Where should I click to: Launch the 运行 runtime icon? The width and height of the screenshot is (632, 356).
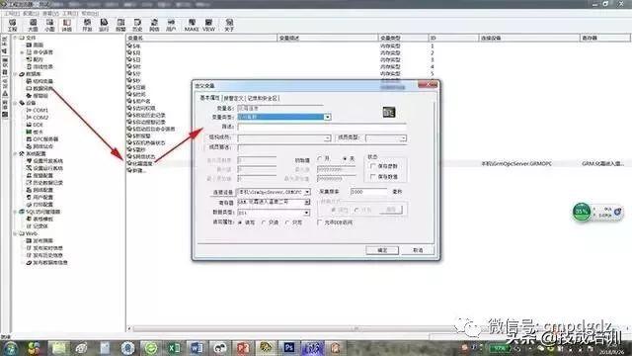coord(104,25)
